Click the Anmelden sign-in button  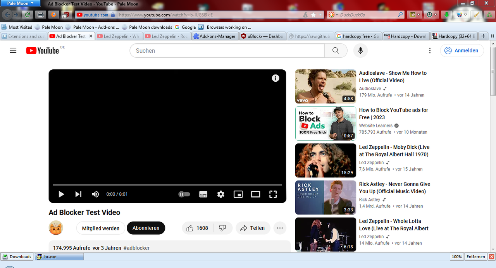tap(462, 50)
